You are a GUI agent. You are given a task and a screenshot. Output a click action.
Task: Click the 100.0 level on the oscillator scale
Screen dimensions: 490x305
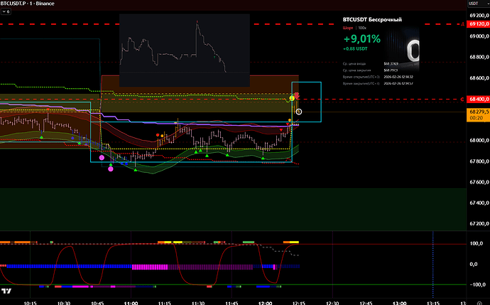click(x=475, y=243)
